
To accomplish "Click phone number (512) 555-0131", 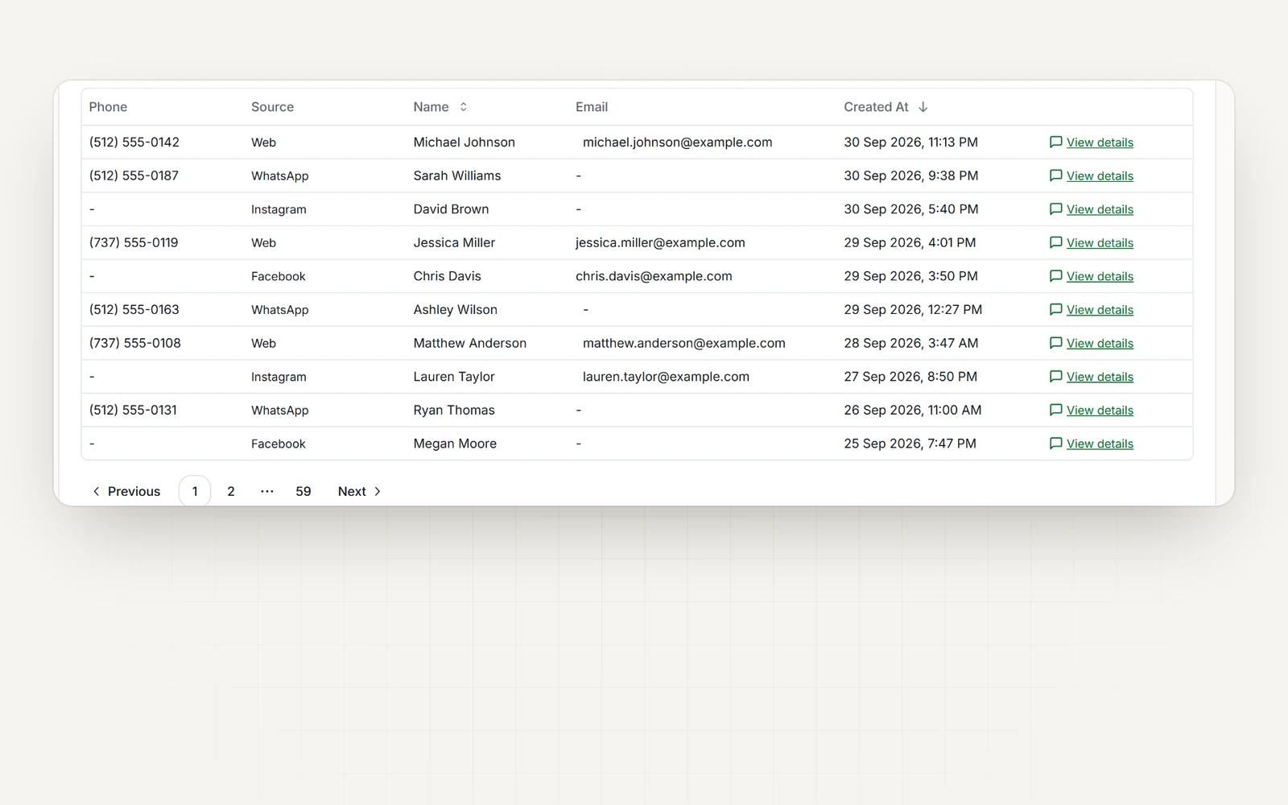I will 133,411.
